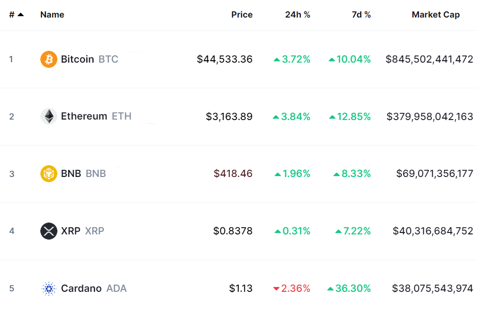Click Cardano's 36.30% weekly change
Image resolution: width=483 pixels, height=316 pixels.
click(353, 288)
